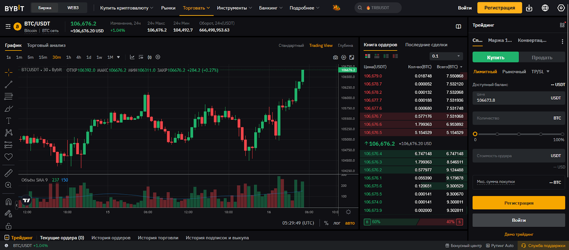Switch chart to fullscreen mode
The image size is (569, 250).
351,57
